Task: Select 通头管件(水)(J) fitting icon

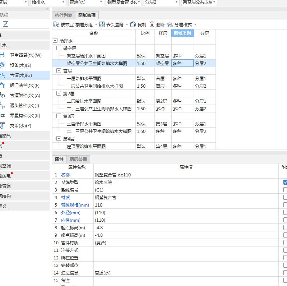Action: tap(3, 106)
